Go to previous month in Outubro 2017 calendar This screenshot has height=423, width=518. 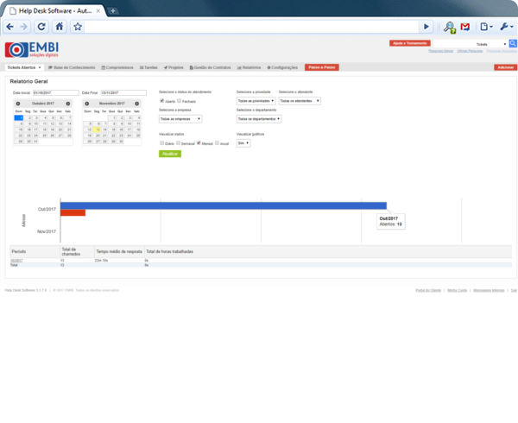pos(17,103)
